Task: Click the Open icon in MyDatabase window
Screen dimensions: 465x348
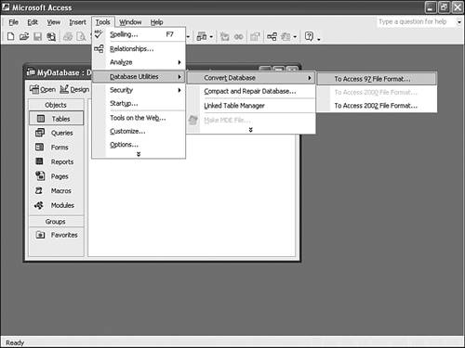Action: pyautogui.click(x=34, y=89)
